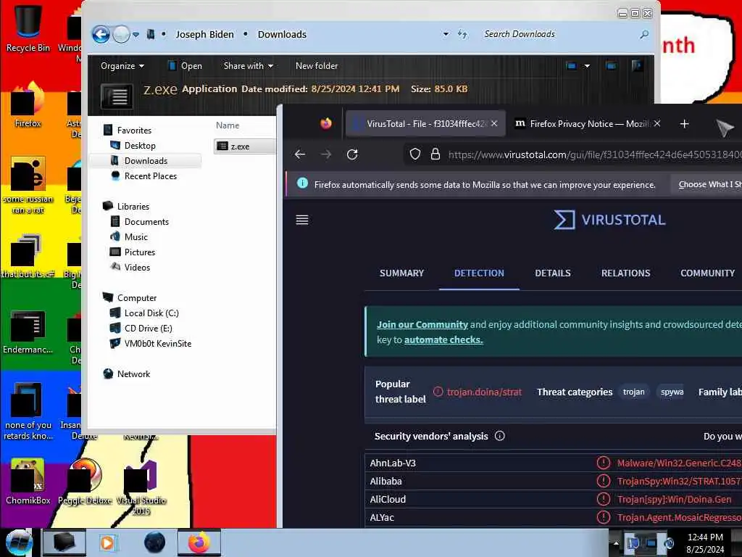Toggle the preview pane icon in Explorer
The width and height of the screenshot is (742, 557).
click(611, 66)
